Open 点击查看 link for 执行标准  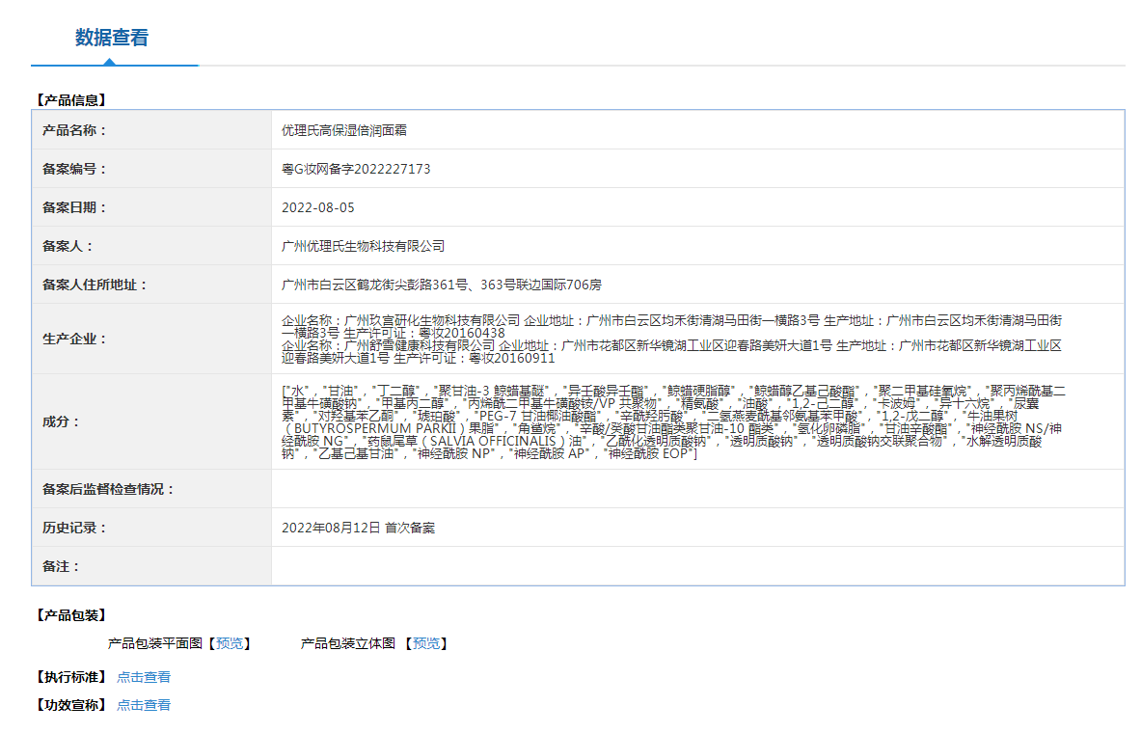(x=144, y=677)
